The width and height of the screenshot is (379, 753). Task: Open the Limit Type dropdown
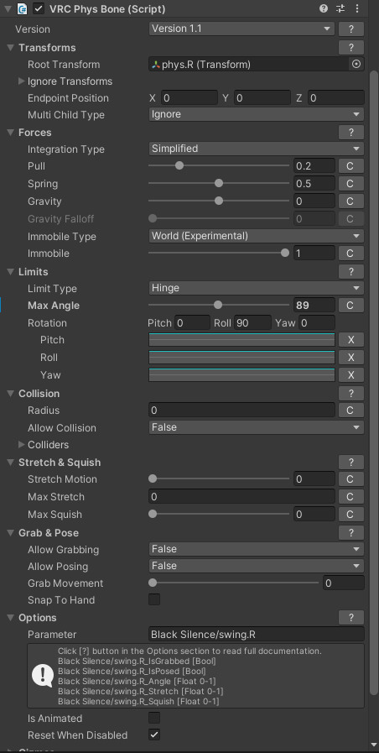(257, 288)
